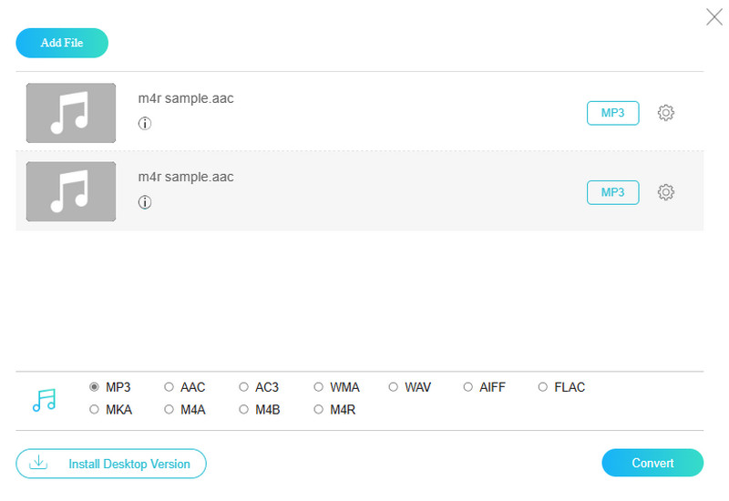This screenshot has width=729, height=501.
Task: Open MP3 format selector of first file
Action: point(612,113)
